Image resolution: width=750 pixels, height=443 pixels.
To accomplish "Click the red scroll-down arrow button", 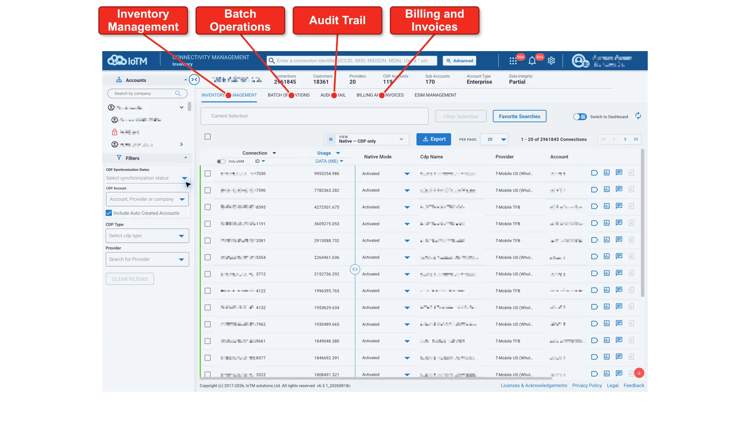I will pos(639,373).
